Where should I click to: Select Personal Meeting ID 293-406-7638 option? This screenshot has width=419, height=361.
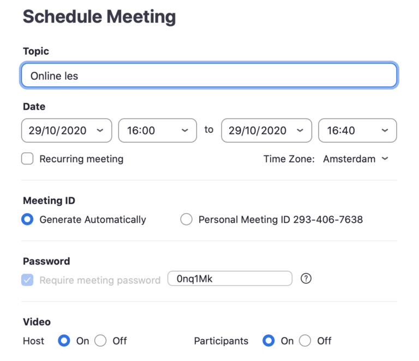(x=186, y=219)
